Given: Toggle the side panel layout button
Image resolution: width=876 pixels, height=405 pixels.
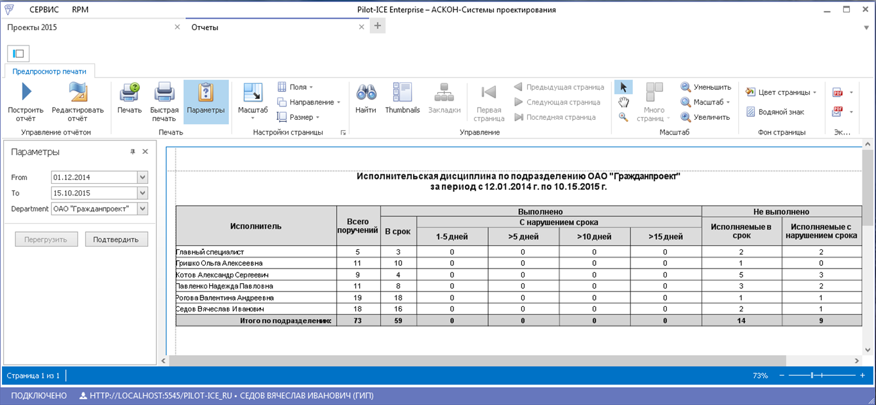Looking at the screenshot, I should coord(17,53).
